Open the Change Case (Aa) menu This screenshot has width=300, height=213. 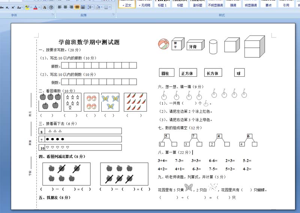(19, 7)
